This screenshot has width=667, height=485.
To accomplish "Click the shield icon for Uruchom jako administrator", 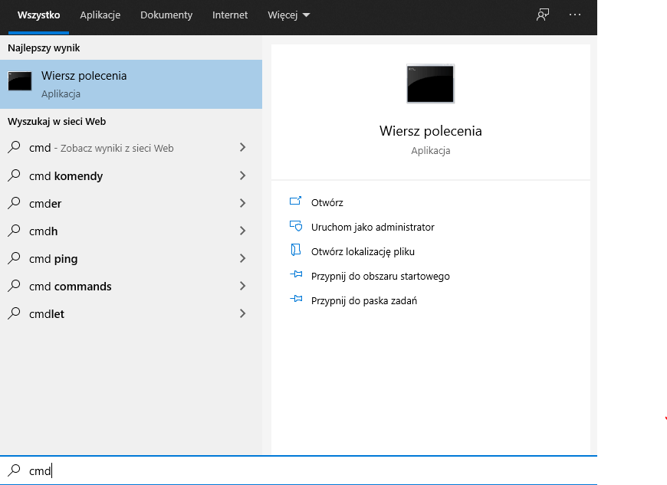I will point(296,226).
